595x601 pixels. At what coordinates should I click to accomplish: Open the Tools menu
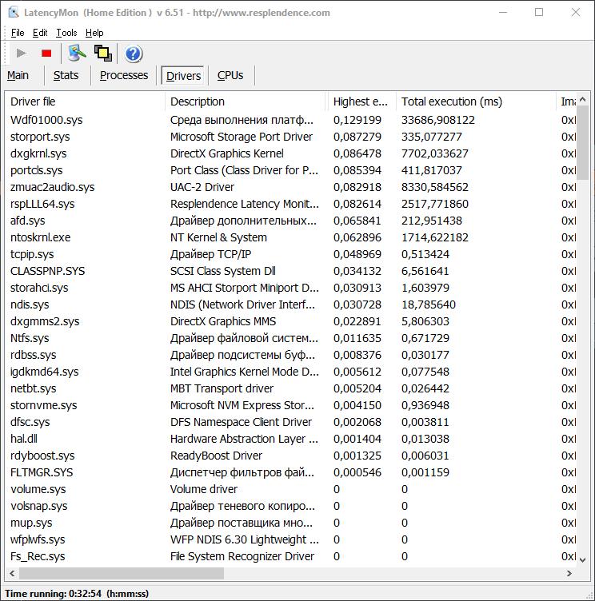(66, 33)
